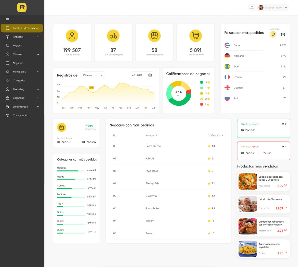298x267 pixels.
Task: Click the 325 chart data marker
Action: click(91, 88)
